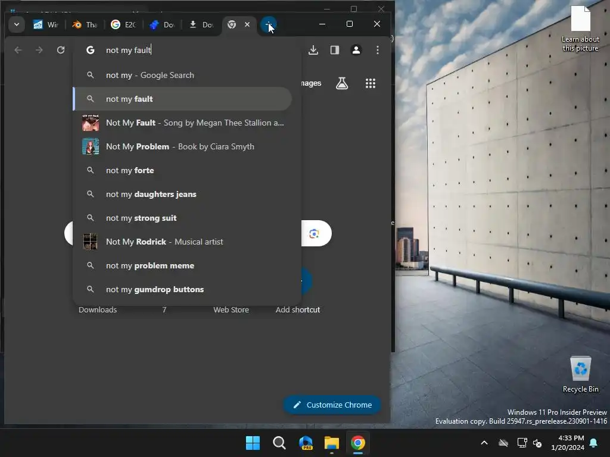Image resolution: width=610 pixels, height=457 pixels.
Task: Select 'not my problem meme' suggestion
Action: (182, 266)
